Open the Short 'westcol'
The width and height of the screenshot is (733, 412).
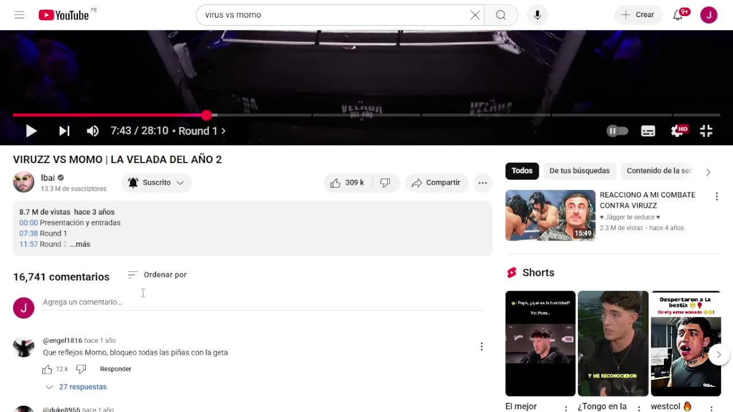click(685, 343)
